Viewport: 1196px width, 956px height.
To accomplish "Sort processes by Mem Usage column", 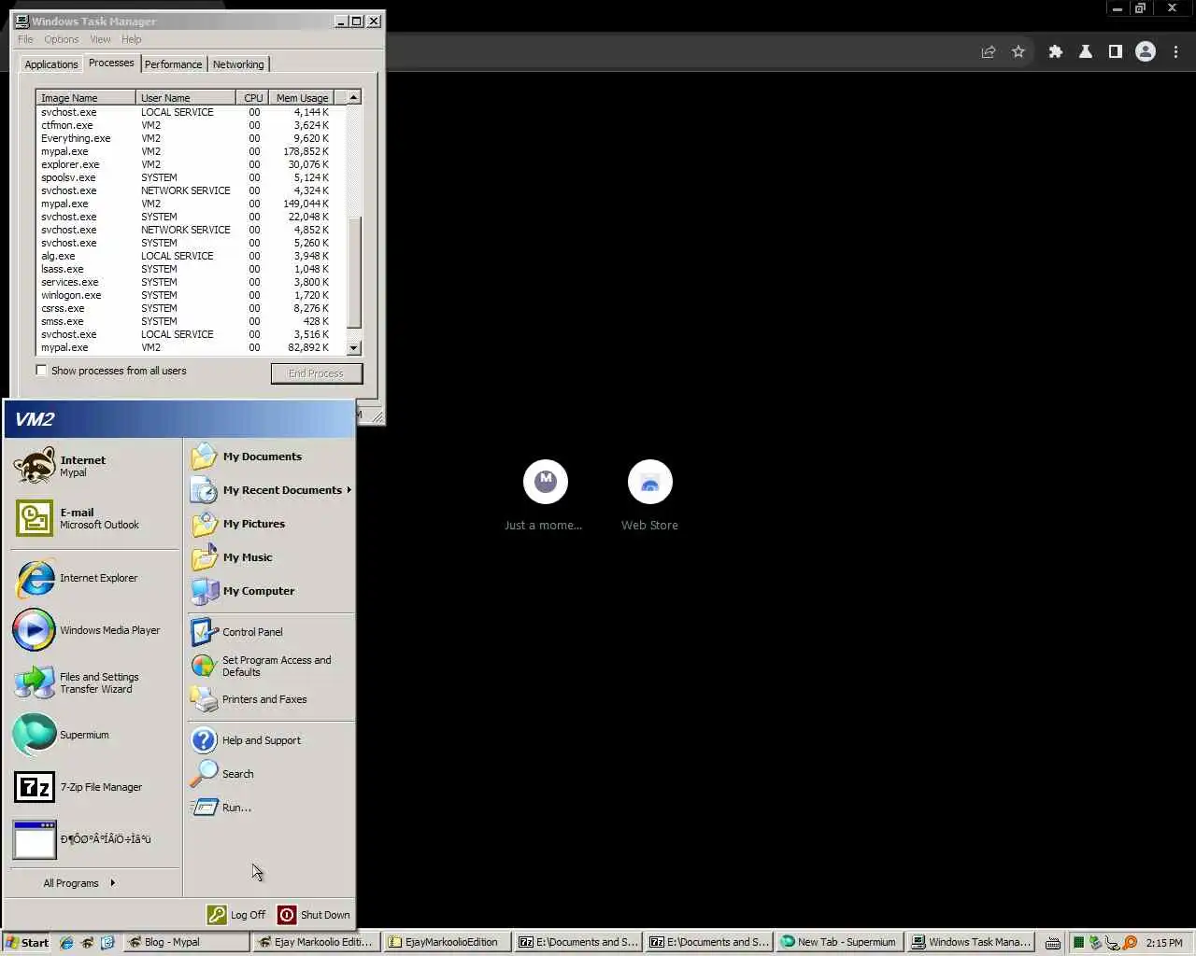I will click(x=301, y=97).
